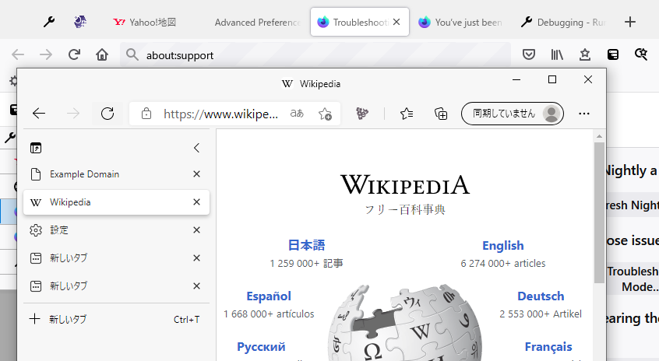
Task: Open the Deutsch Wikipedia link
Action: pyautogui.click(x=541, y=296)
